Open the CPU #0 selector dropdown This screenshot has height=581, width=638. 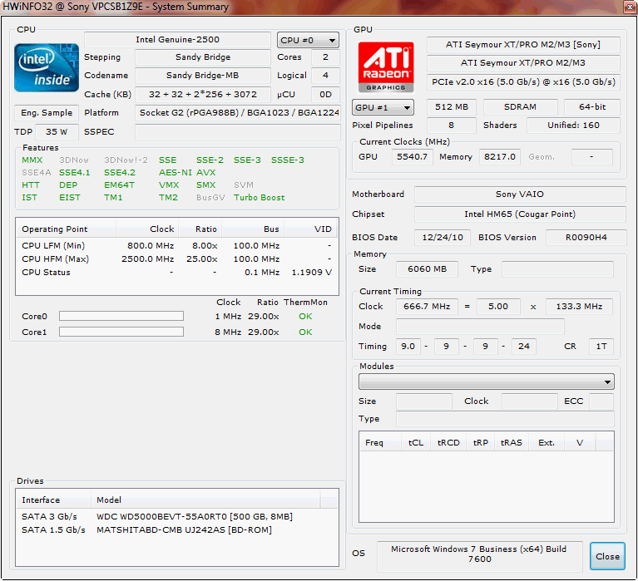coord(308,40)
